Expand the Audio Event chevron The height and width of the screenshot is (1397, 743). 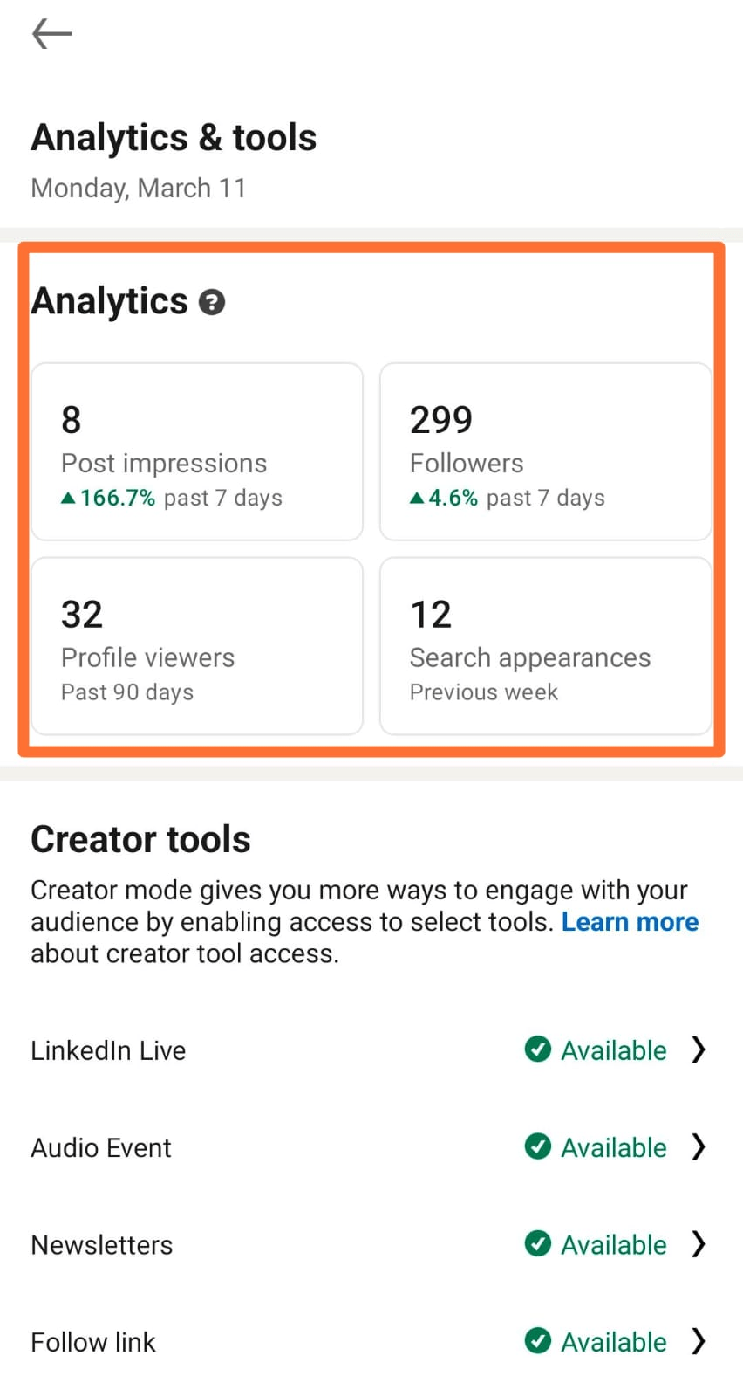699,1147
